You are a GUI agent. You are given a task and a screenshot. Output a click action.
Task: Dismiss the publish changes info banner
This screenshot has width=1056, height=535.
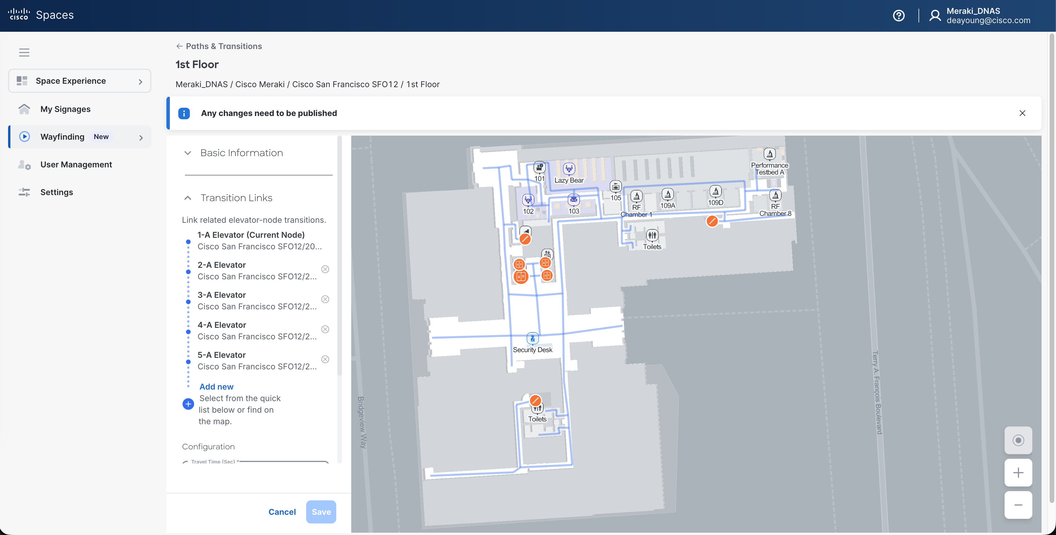1022,113
